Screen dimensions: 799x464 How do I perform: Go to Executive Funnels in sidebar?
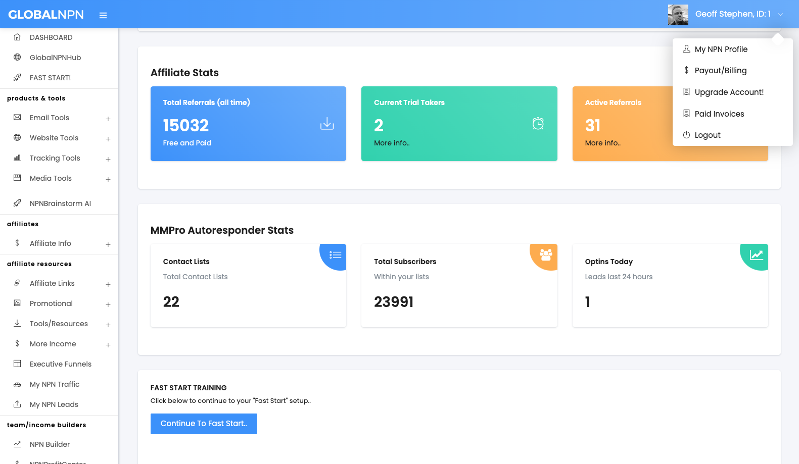point(60,364)
